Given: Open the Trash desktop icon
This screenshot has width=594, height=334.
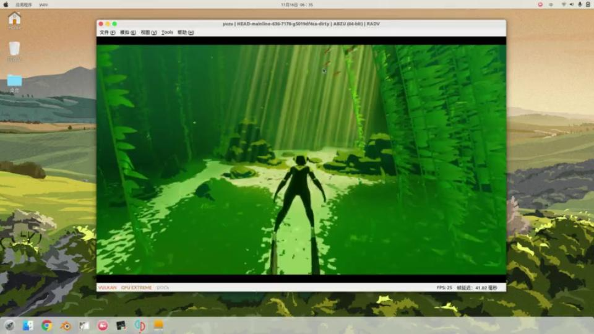Looking at the screenshot, I should point(14,51).
